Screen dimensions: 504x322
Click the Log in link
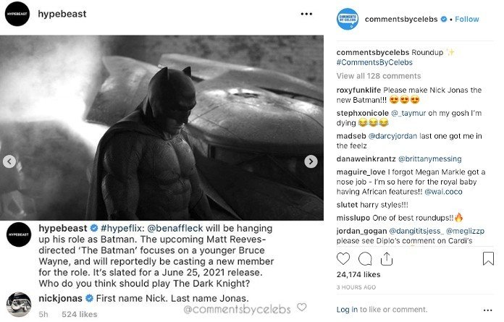click(347, 309)
